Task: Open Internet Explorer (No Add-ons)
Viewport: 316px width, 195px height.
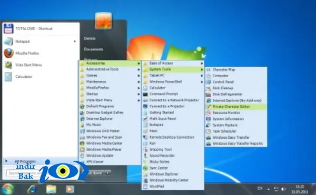Action: (236, 100)
